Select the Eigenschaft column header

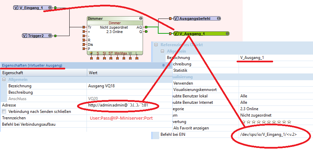coord(44,73)
